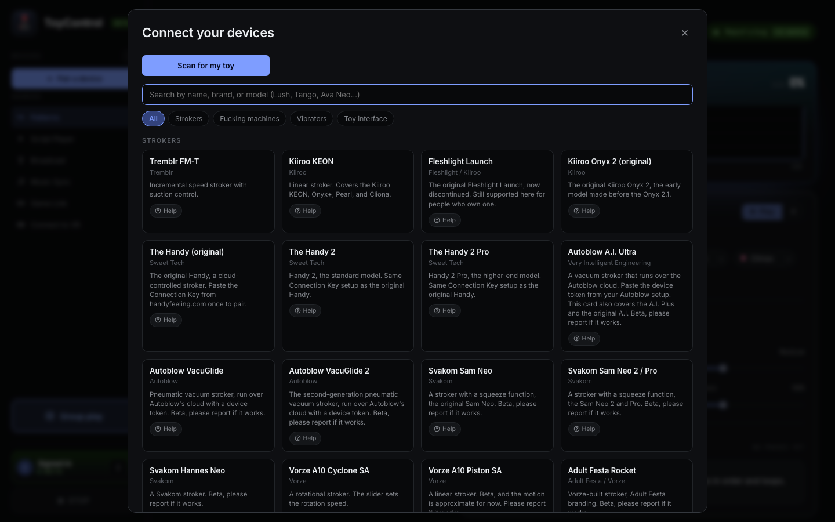Select the Svakom Sam Neo 2 / Pro title
Screen dimensions: 835x522
(x=612, y=371)
